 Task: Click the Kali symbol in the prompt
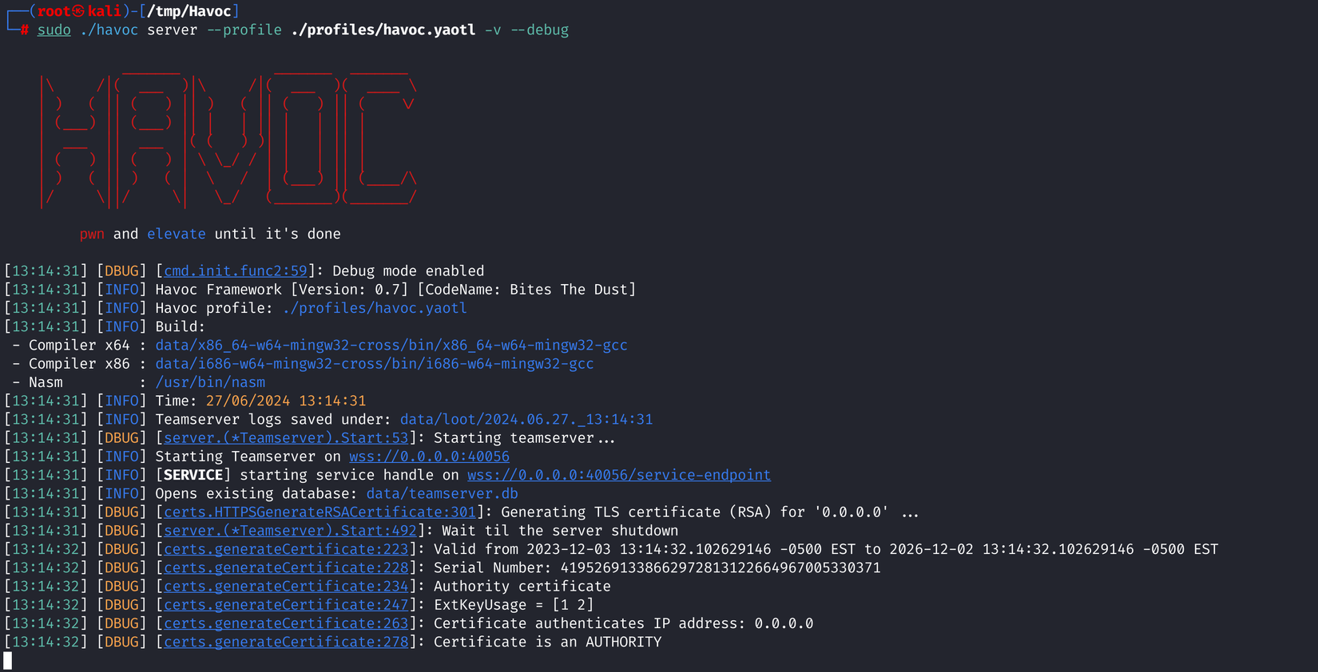[x=78, y=11]
